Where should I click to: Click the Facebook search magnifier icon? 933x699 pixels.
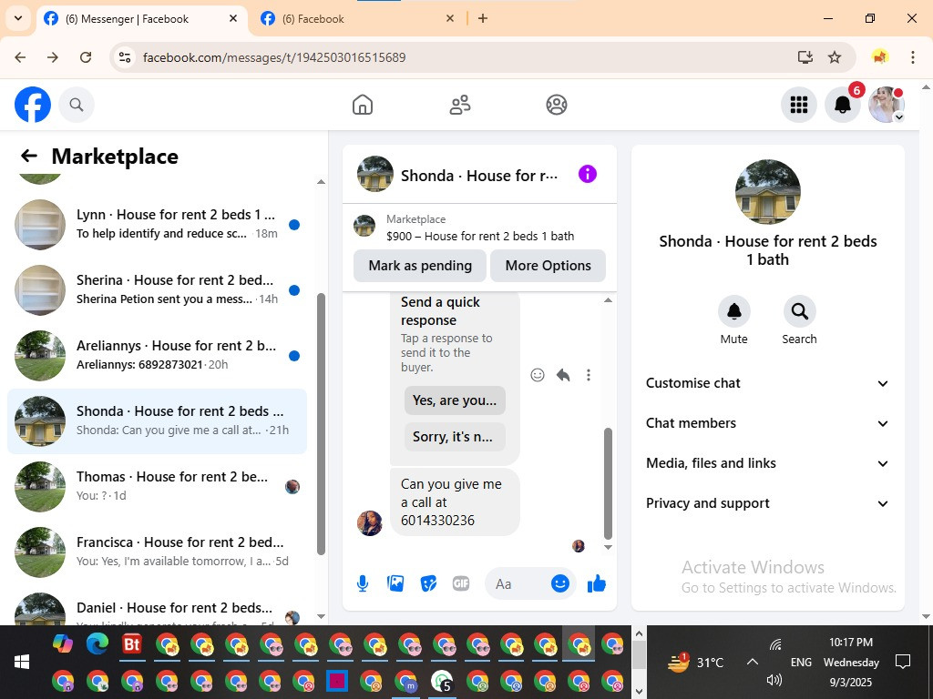coord(77,105)
